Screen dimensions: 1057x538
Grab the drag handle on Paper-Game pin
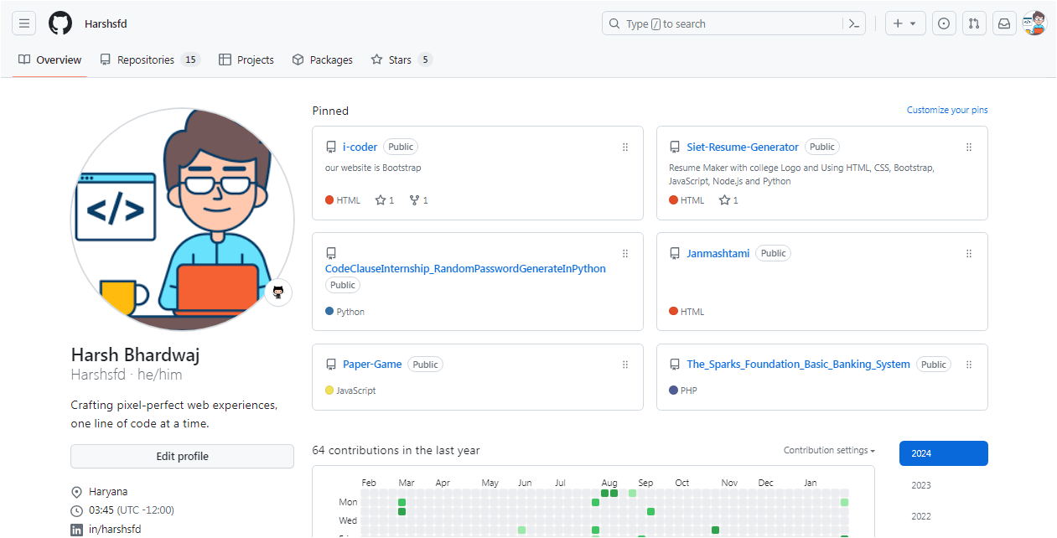(x=625, y=365)
